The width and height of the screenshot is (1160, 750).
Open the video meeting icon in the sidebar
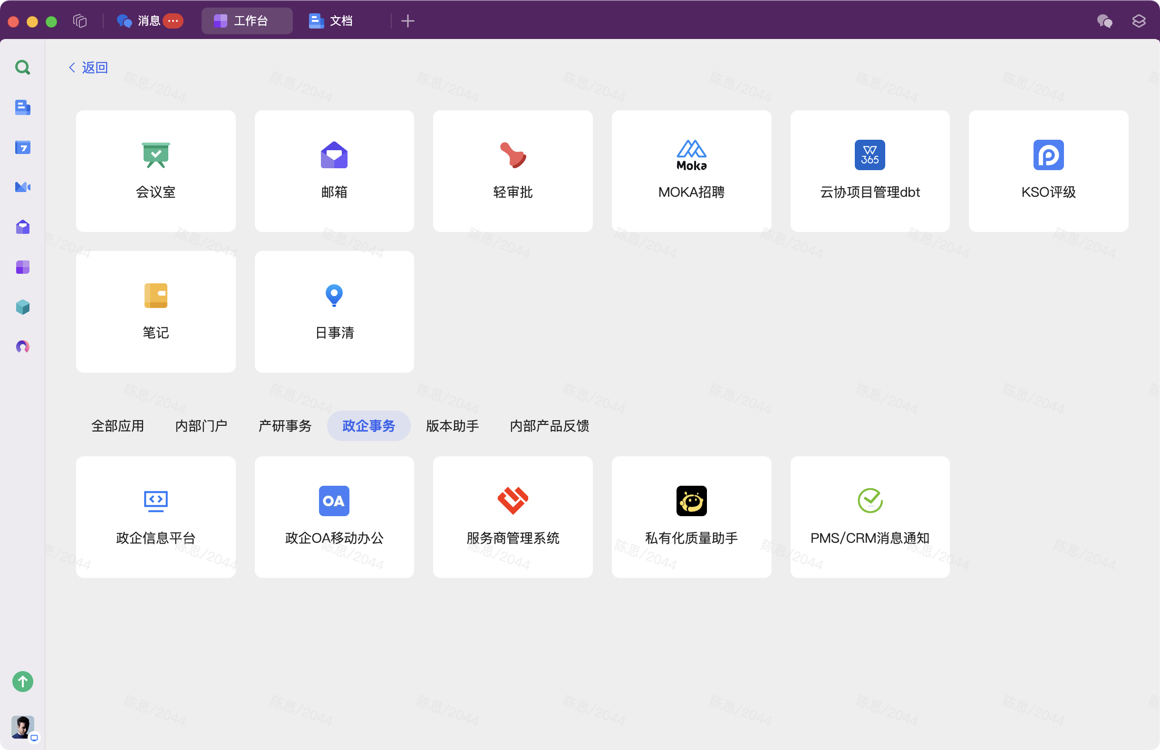(x=22, y=187)
